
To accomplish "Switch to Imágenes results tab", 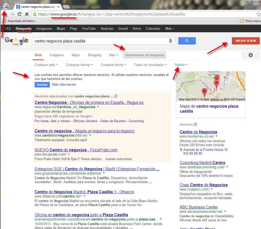I will [x=57, y=55].
